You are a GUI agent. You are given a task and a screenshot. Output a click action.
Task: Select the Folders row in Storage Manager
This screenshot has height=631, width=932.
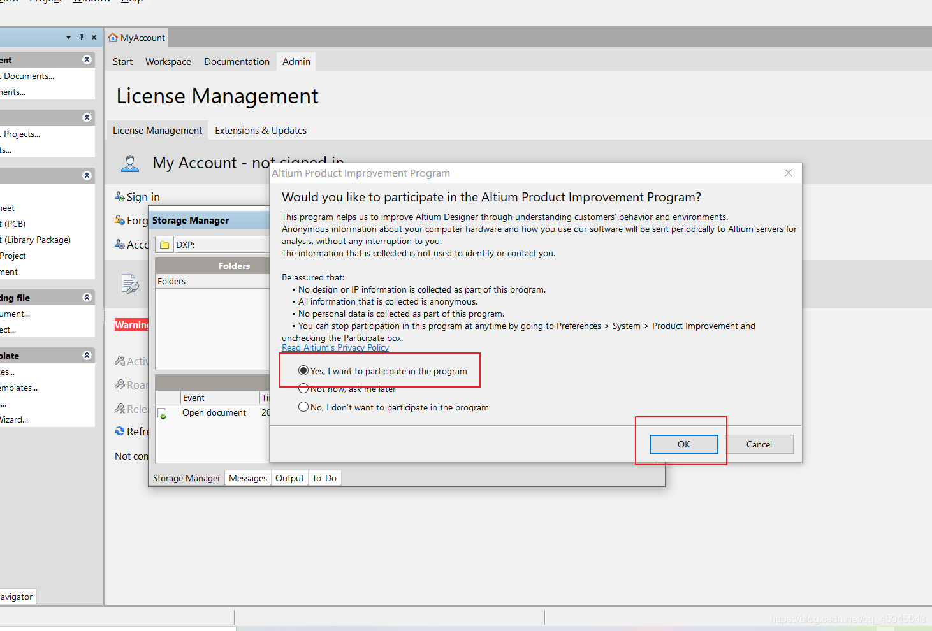click(x=213, y=281)
